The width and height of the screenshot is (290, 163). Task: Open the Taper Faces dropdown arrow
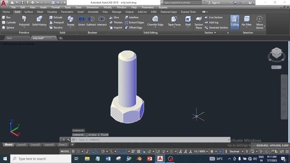[174, 27]
